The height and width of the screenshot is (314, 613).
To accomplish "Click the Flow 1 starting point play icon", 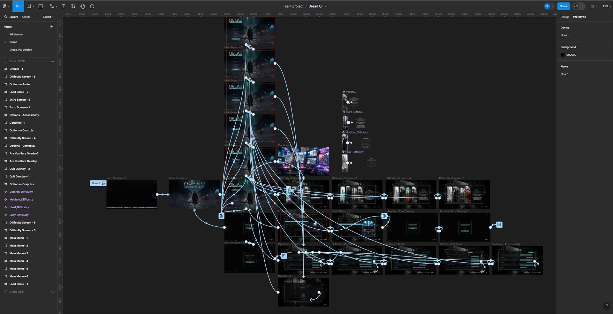I will 103,183.
